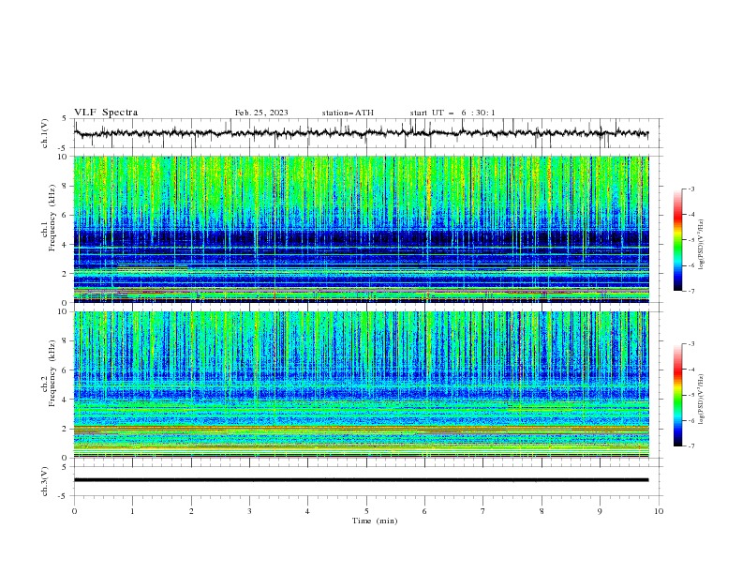
Task: Click the "-5" tick on the ch.3 voltage axis
Action: tap(64, 496)
